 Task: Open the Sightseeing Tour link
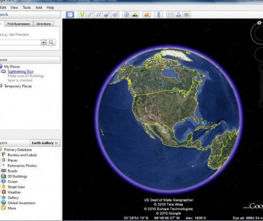20,71
